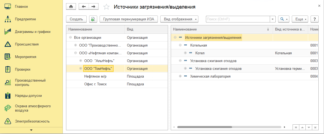Navigate back with the left arrow
This screenshot has height=134, width=324.
pos(83,7)
